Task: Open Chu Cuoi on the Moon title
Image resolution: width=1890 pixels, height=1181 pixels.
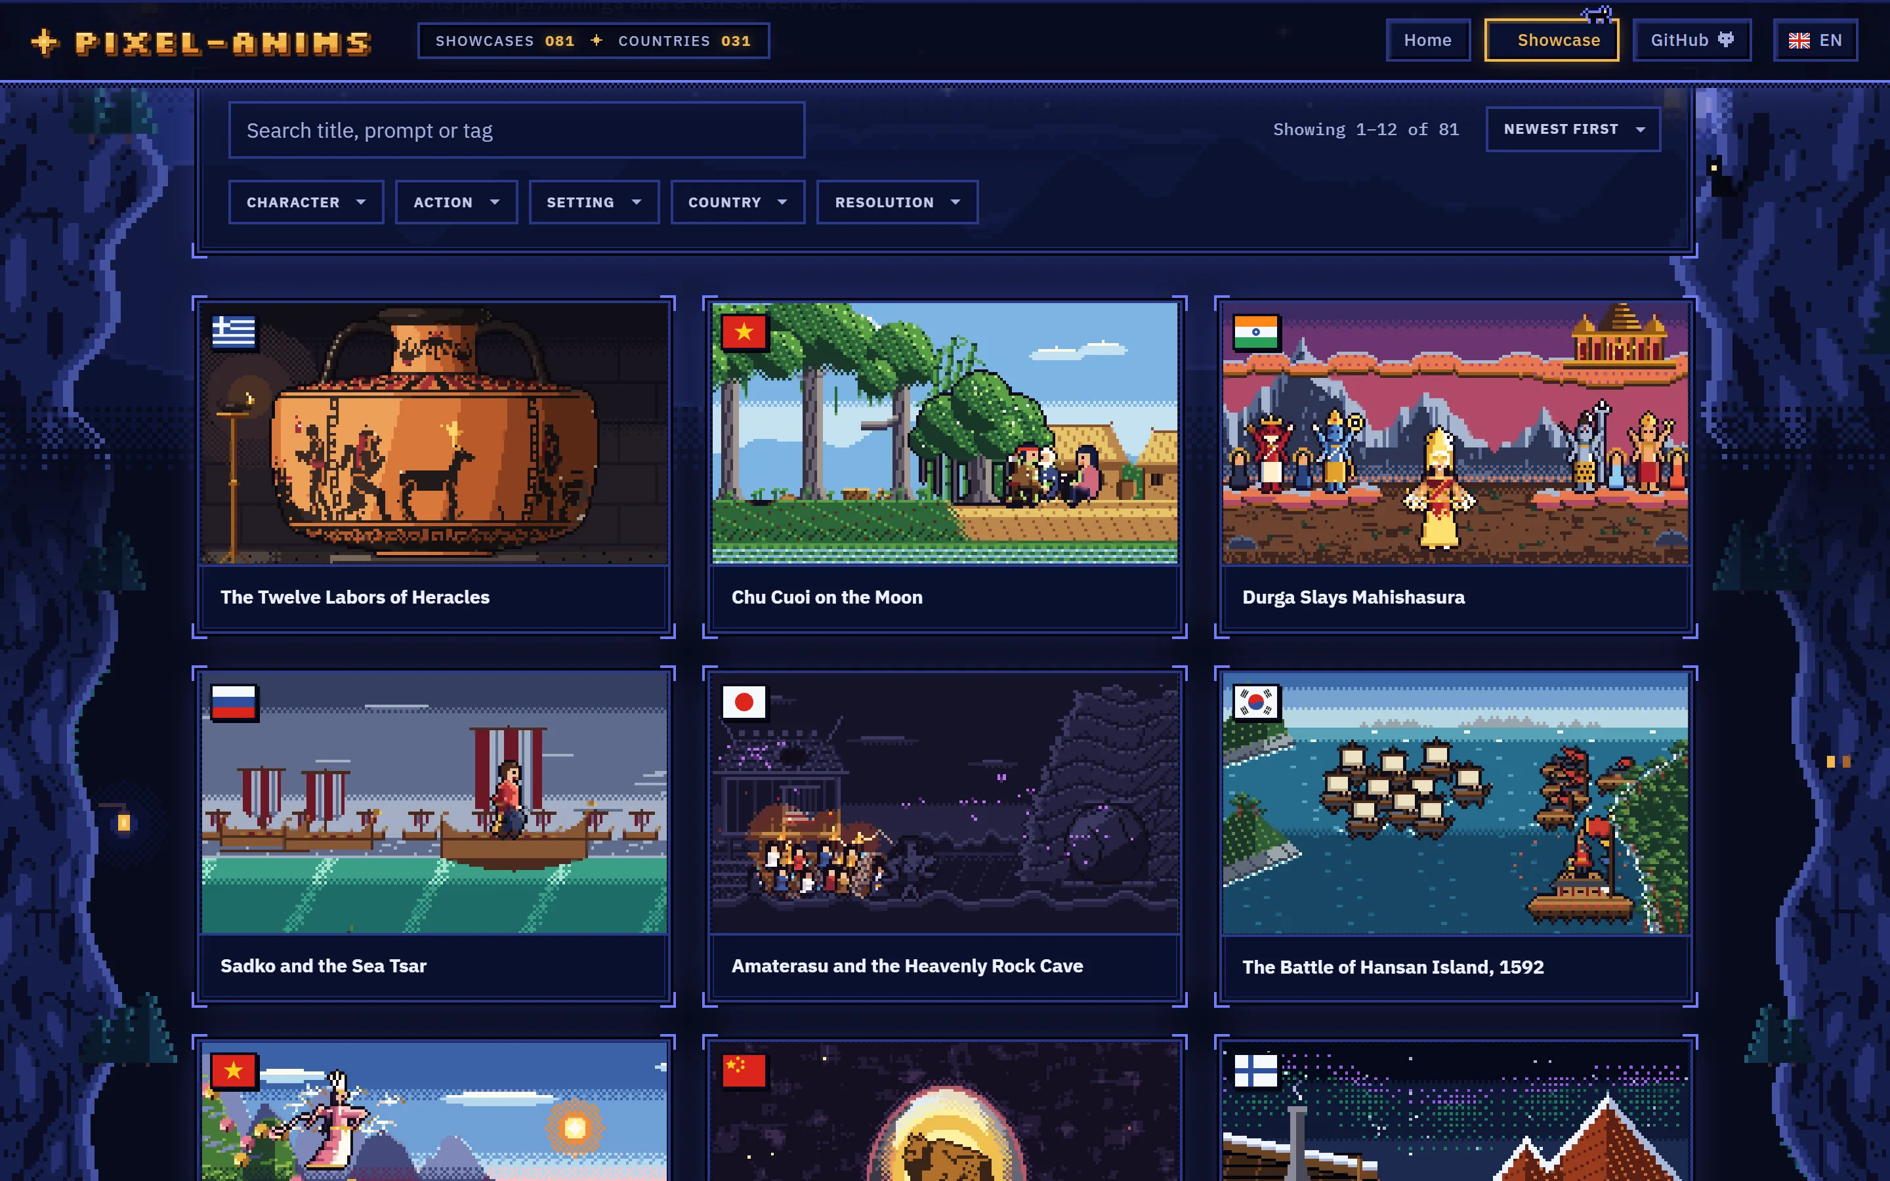Action: coord(826,598)
